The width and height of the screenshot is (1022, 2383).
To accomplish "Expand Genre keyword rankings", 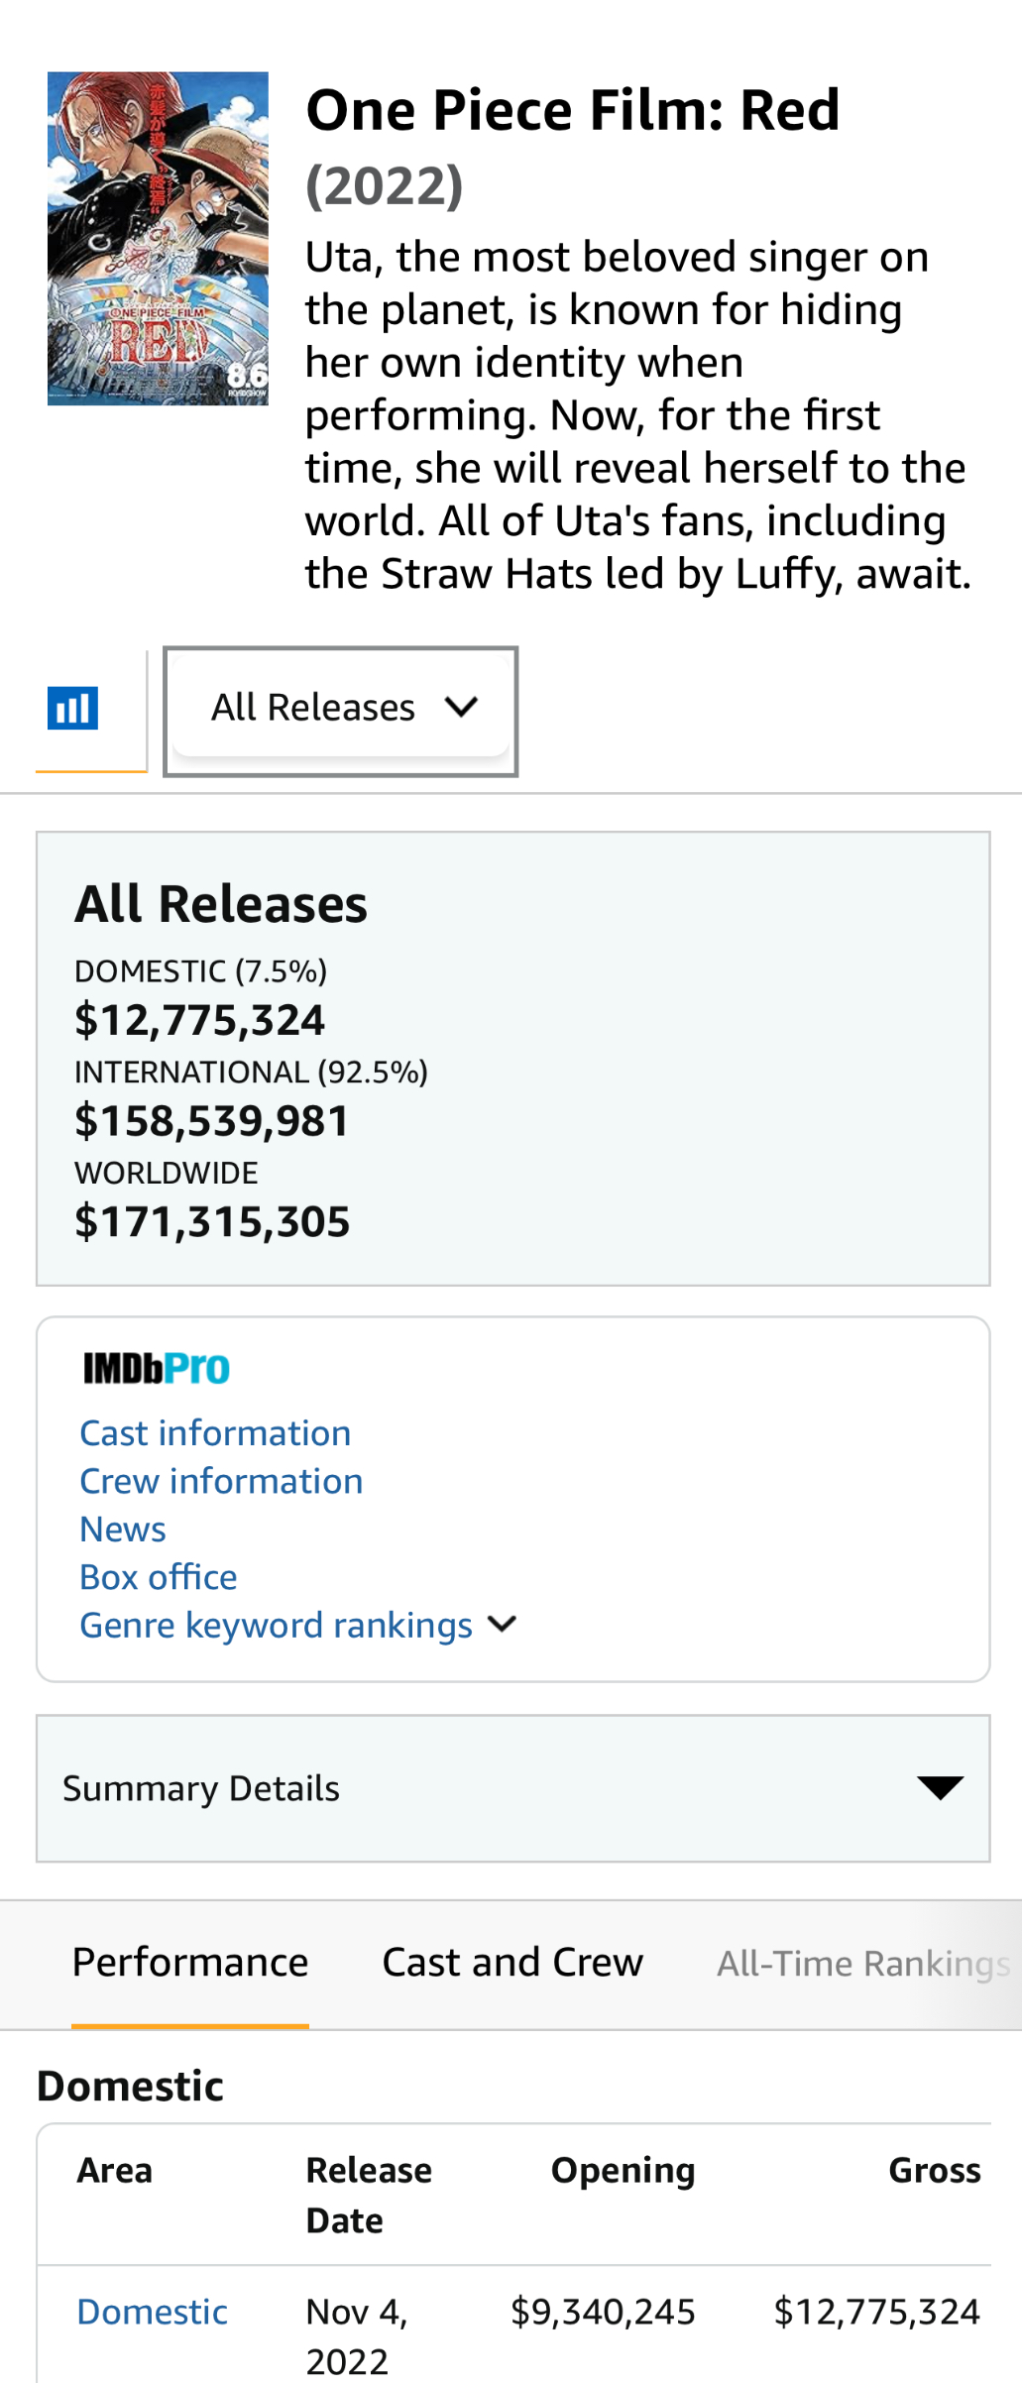I will [297, 1626].
